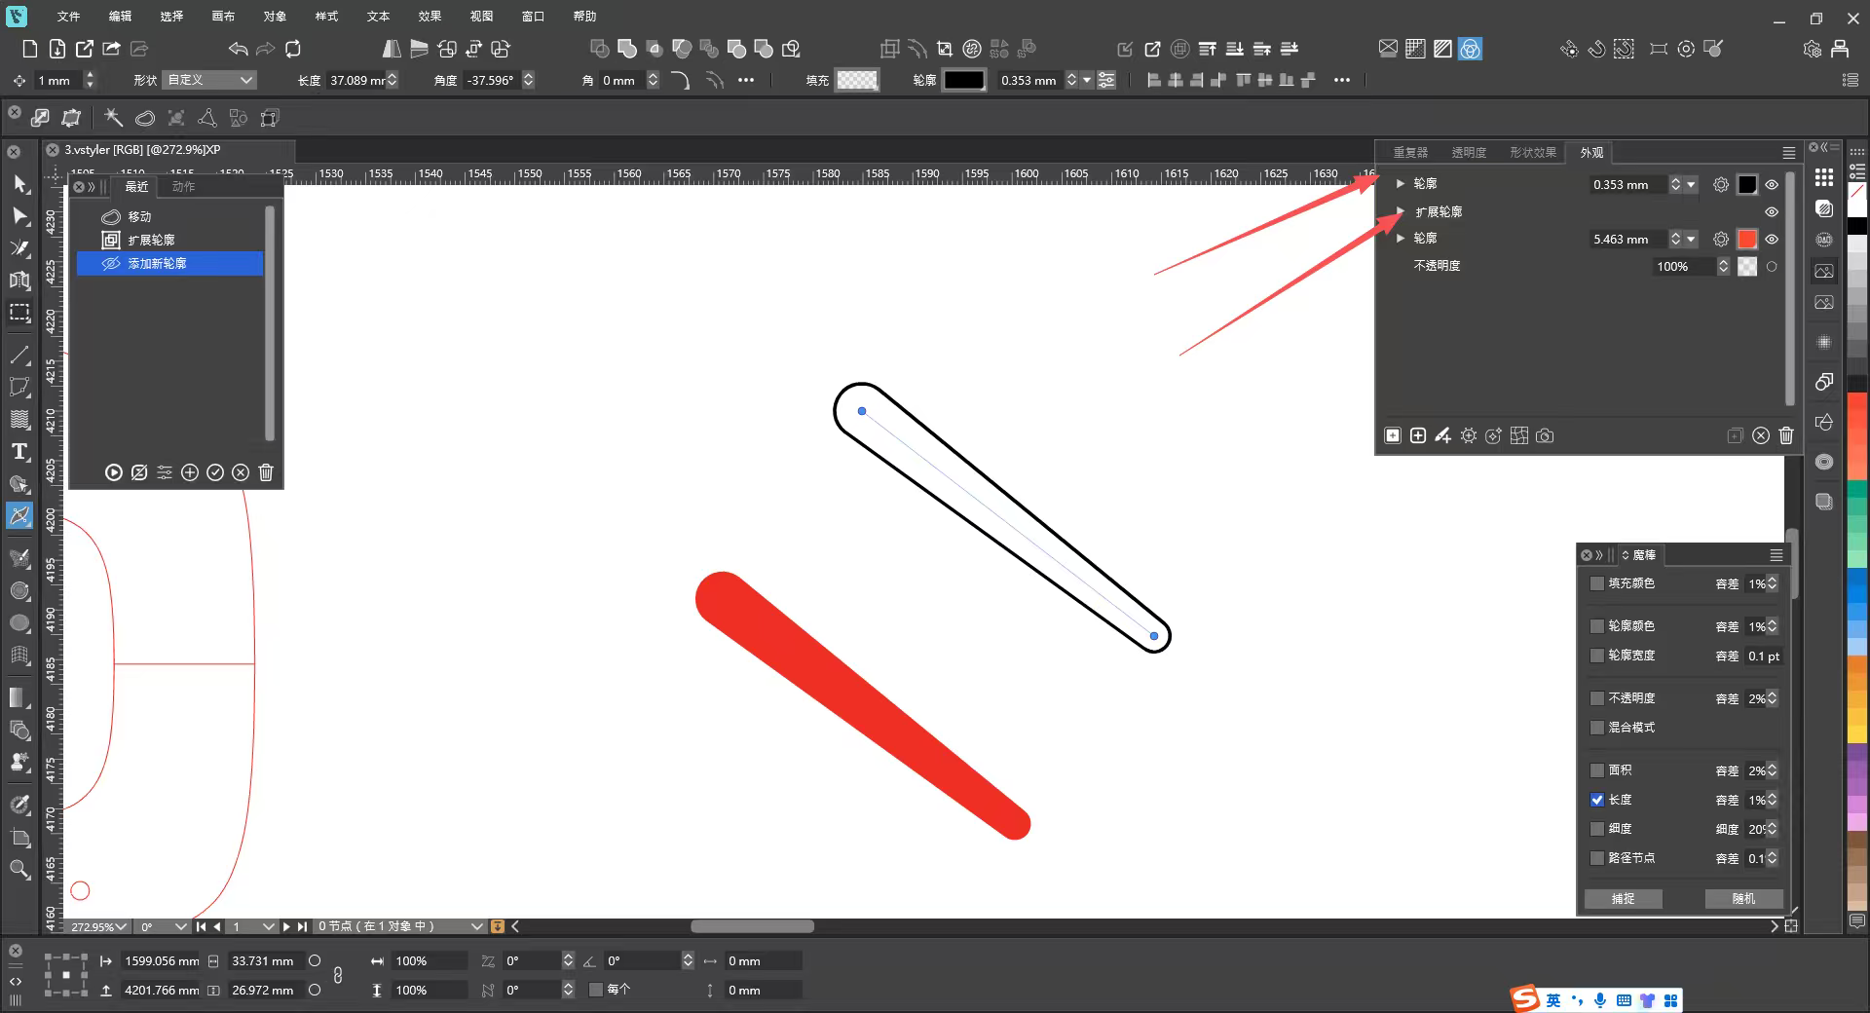Select 扩展轮廓 entry in recent history list

click(151, 240)
